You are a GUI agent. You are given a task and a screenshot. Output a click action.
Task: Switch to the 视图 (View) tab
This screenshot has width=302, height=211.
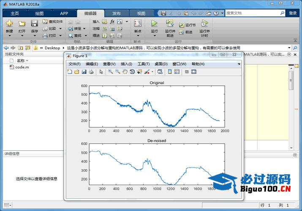pos(141,13)
